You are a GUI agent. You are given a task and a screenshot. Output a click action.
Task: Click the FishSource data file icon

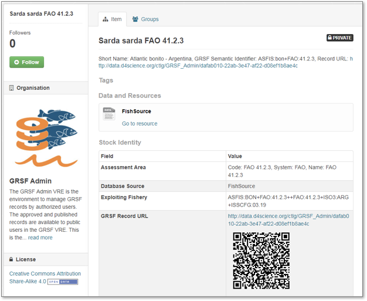[109, 114]
